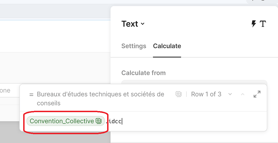The height and width of the screenshot is (143, 278).
Task: Click the "Row 1 of 3" indicator
Action: pos(206,94)
